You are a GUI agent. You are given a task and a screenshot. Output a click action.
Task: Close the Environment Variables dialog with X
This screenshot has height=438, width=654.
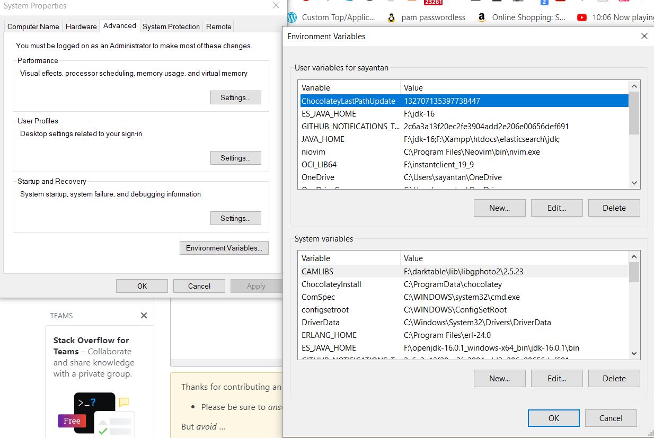[x=644, y=36]
